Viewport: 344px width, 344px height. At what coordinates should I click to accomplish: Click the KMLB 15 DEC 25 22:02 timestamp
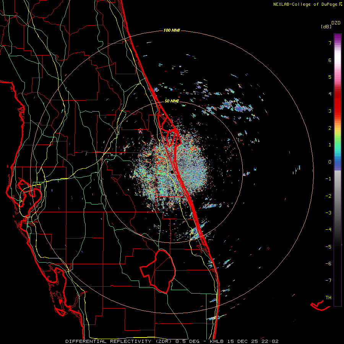coord(244,341)
